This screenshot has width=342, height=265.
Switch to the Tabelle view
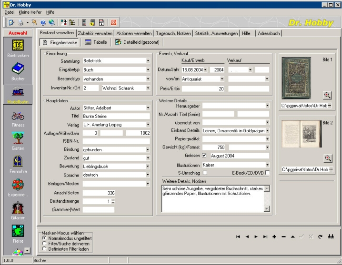(x=96, y=42)
